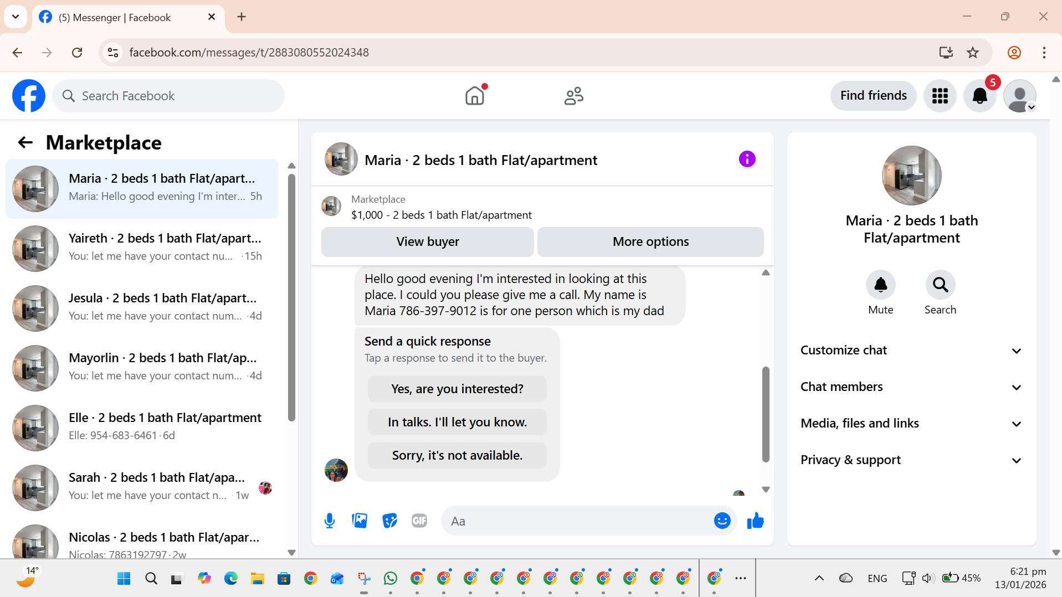The width and height of the screenshot is (1062, 597).
Task: Open Chrome profile icon
Action: (x=1014, y=53)
